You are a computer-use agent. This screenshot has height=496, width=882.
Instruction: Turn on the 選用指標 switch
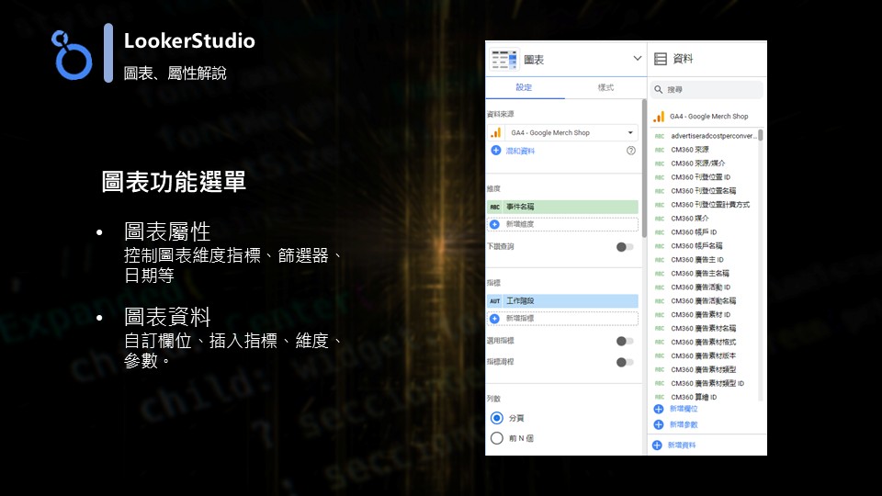(x=625, y=341)
